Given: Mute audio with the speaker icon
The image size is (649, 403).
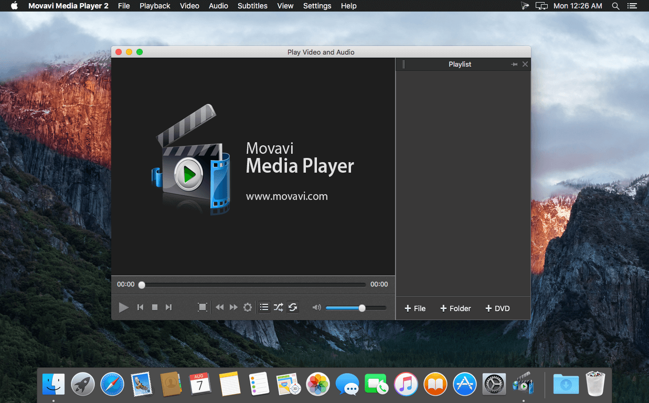Looking at the screenshot, I should pos(316,307).
